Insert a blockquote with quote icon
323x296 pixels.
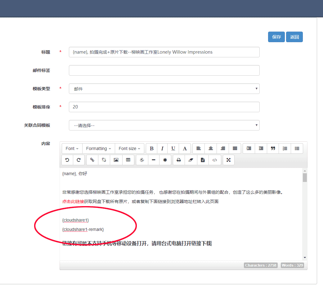click(273, 148)
